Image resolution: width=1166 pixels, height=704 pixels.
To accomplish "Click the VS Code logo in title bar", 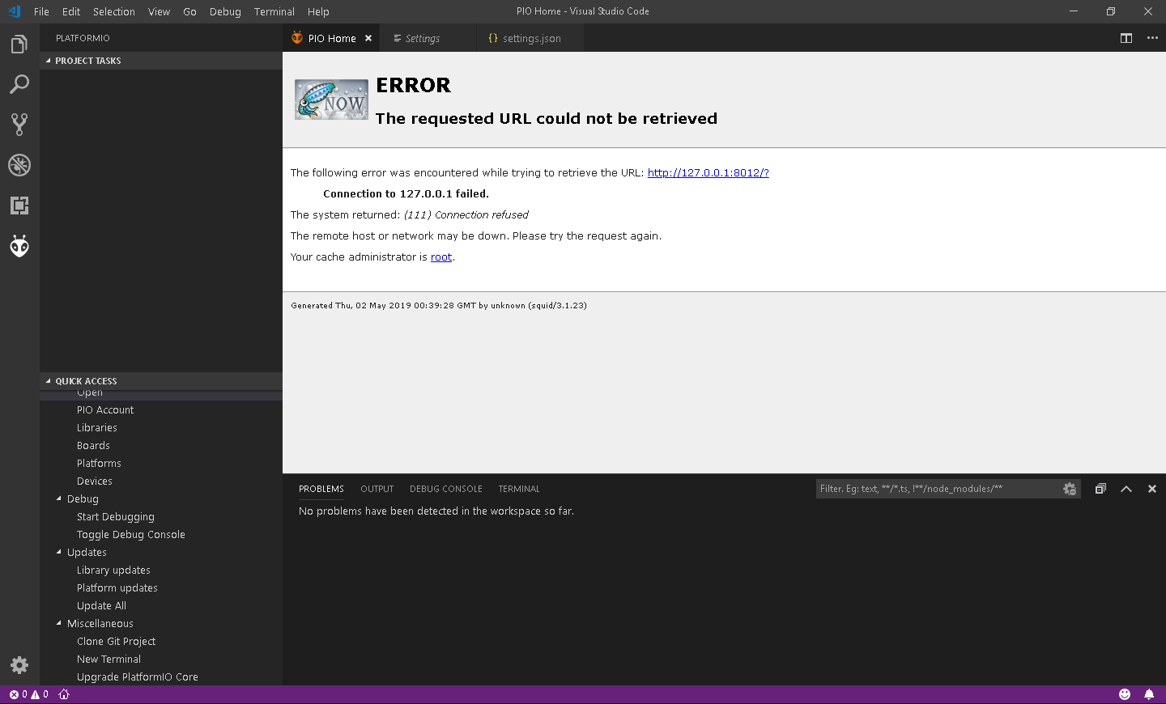I will (x=14, y=11).
